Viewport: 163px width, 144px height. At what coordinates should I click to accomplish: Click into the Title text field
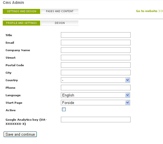(96, 35)
